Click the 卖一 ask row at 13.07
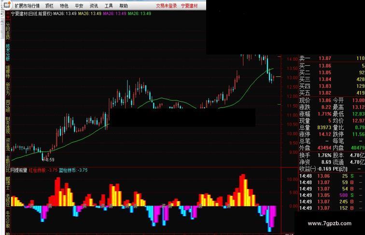The image size is (365, 235). click(332, 58)
